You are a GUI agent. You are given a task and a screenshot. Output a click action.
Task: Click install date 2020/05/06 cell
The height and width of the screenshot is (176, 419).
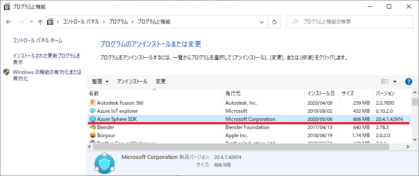tap(320, 119)
